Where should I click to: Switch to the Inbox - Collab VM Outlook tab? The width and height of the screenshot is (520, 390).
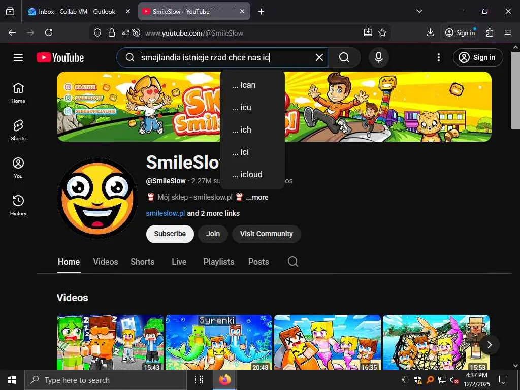tap(77, 11)
